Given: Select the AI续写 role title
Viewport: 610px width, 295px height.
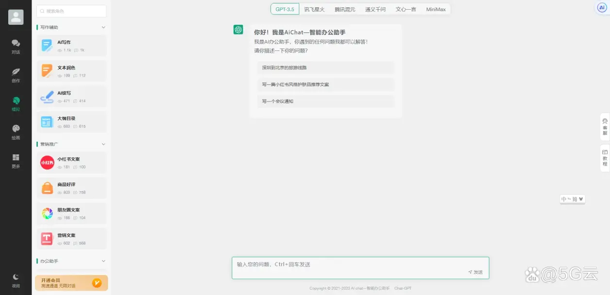Looking at the screenshot, I should 64,93.
